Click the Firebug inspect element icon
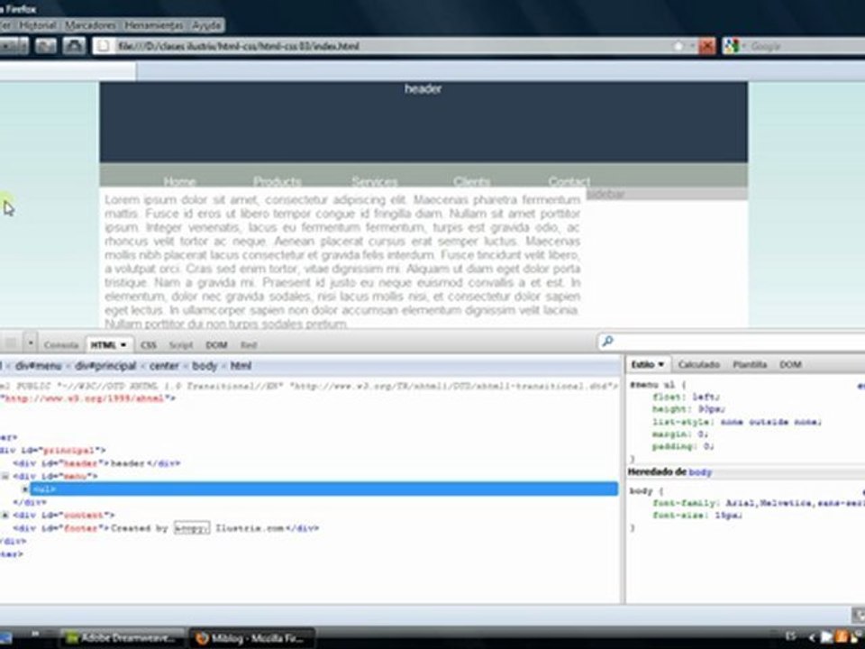865x649 pixels. point(10,343)
